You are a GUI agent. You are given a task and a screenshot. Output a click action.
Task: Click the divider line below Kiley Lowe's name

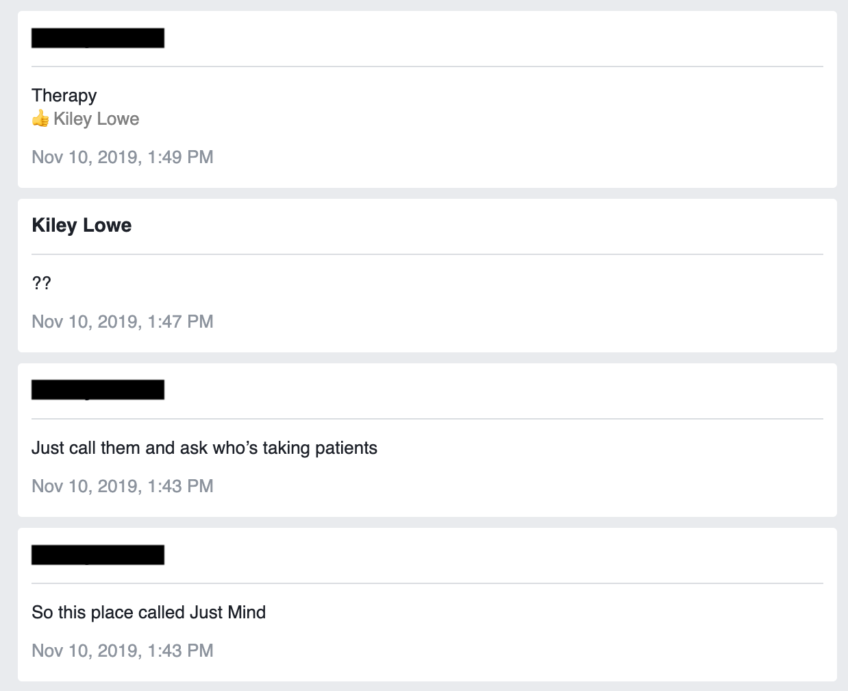427,254
